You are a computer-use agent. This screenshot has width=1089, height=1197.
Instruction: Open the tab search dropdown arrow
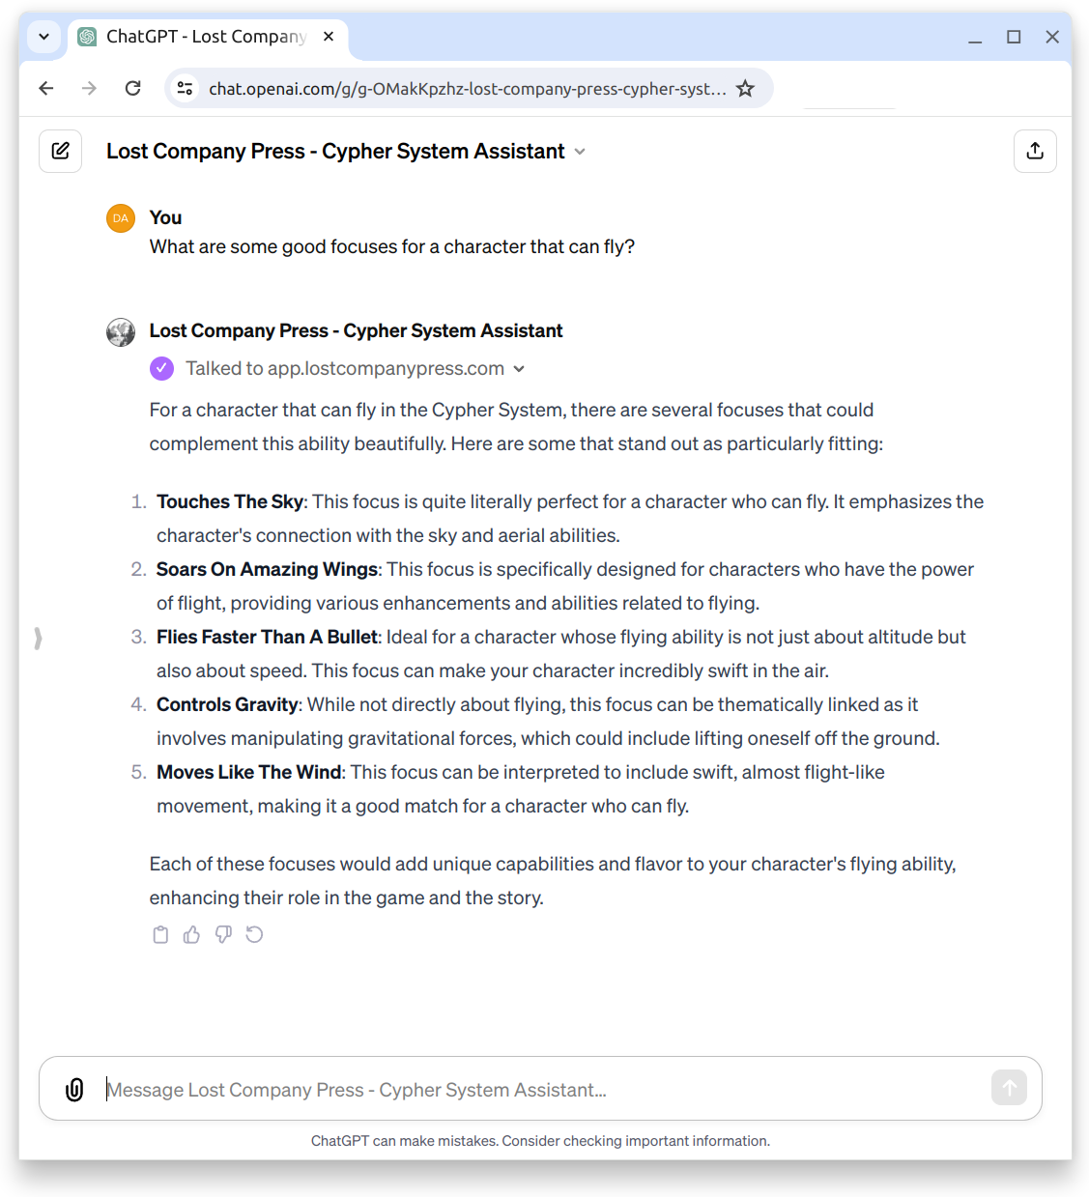43,37
